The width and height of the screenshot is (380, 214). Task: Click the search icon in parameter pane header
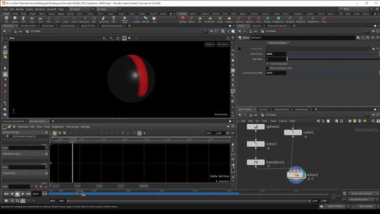[368, 37]
